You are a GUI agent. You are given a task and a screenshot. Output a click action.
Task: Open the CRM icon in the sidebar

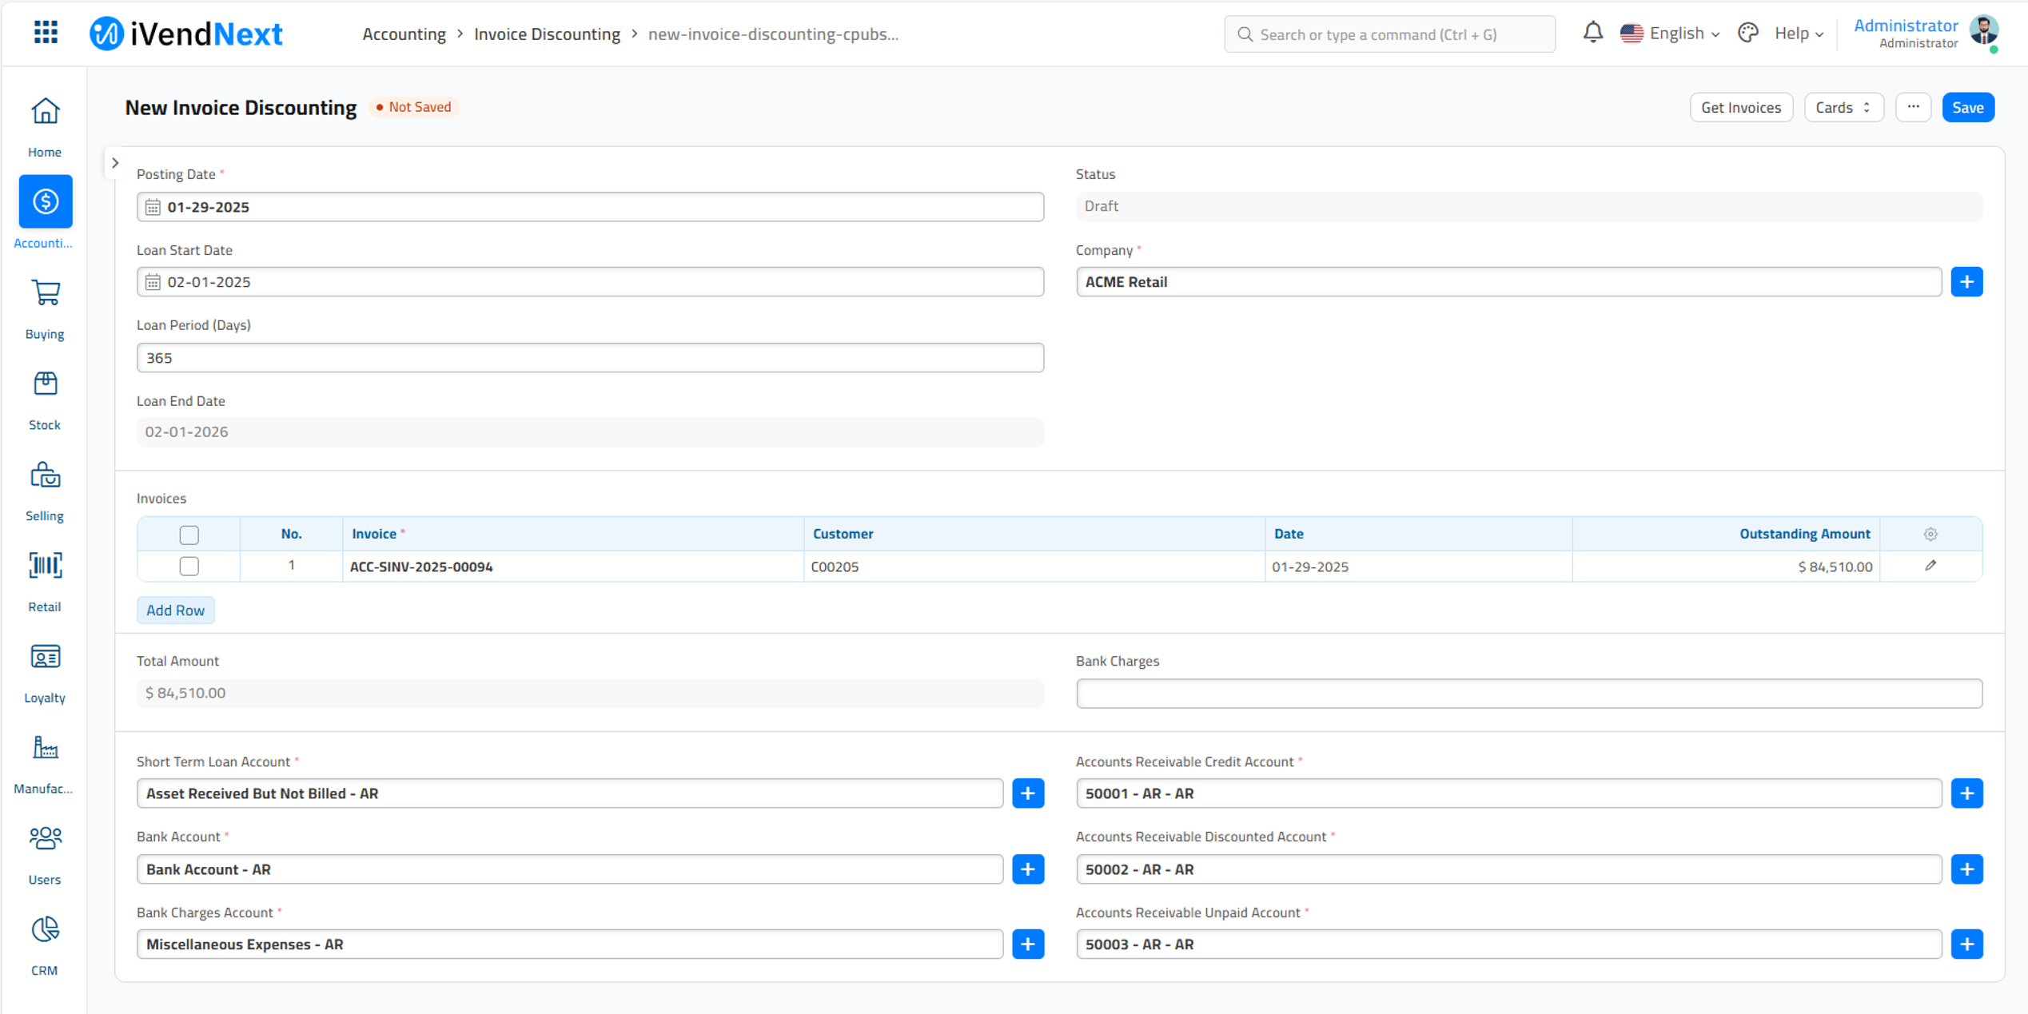point(45,929)
